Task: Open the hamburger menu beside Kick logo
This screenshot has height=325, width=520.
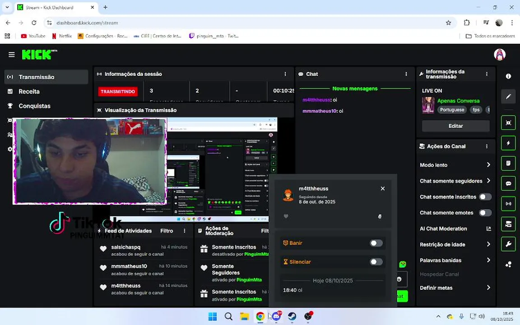Action: pos(12,55)
